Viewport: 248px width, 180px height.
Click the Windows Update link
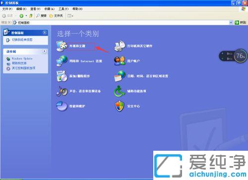coord(22,59)
